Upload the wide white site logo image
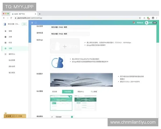 65,46
